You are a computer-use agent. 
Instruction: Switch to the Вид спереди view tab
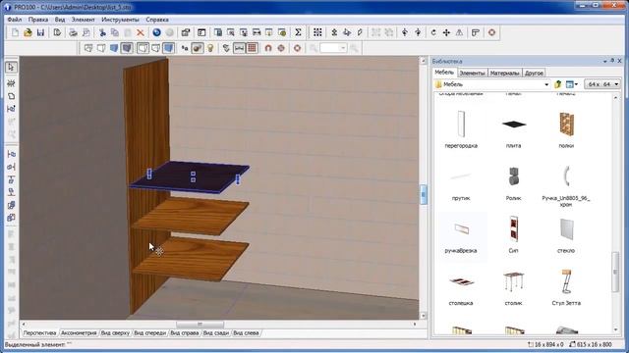point(149,333)
